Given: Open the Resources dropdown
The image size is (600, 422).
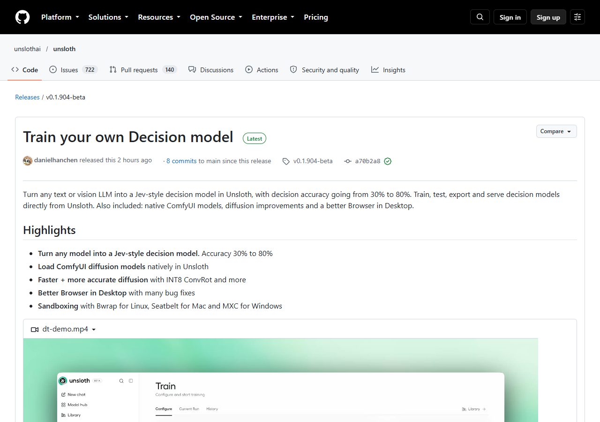Looking at the screenshot, I should [159, 17].
